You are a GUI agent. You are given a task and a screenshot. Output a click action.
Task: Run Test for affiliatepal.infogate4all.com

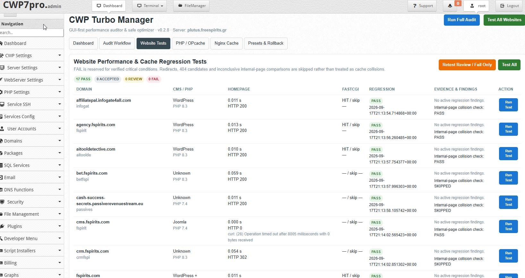pos(508,105)
